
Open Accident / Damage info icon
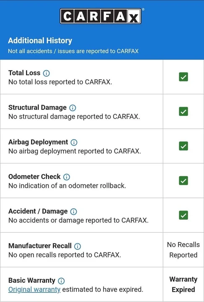coord(73,211)
